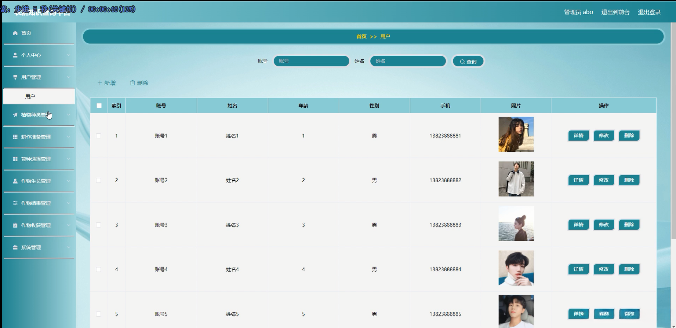
Task: Click the briefcase icon beside 系统管理
Action: 15,247
